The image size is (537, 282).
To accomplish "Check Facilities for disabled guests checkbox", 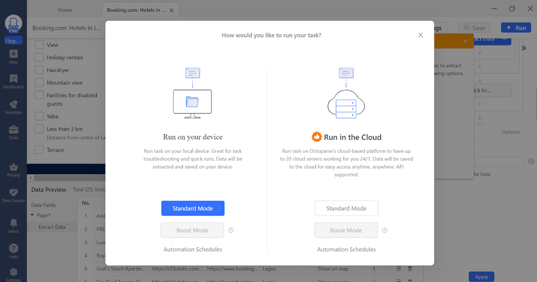I will click(x=39, y=95).
